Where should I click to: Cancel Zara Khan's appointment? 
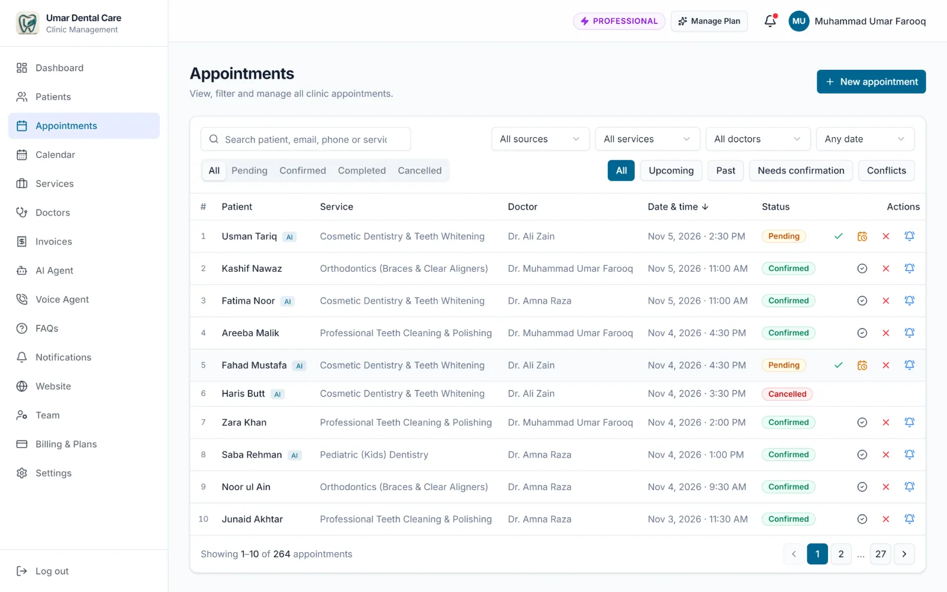click(886, 423)
